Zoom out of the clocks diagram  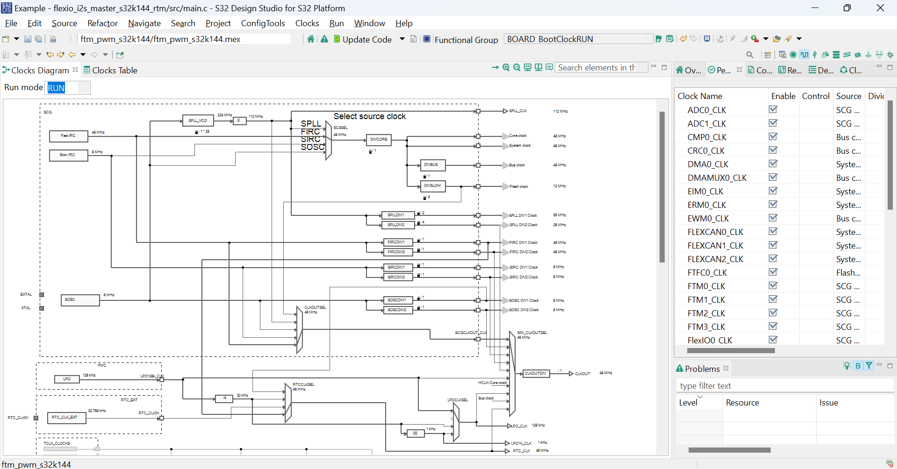(x=517, y=67)
